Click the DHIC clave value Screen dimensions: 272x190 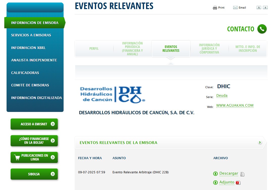(x=224, y=86)
